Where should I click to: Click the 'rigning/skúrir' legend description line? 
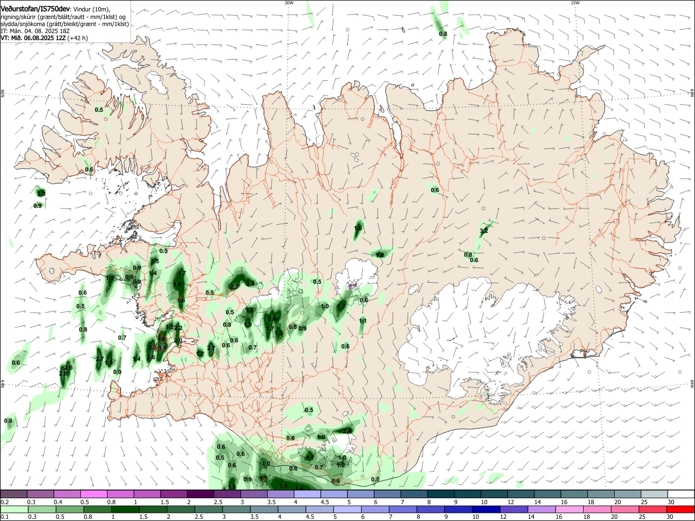pos(63,16)
